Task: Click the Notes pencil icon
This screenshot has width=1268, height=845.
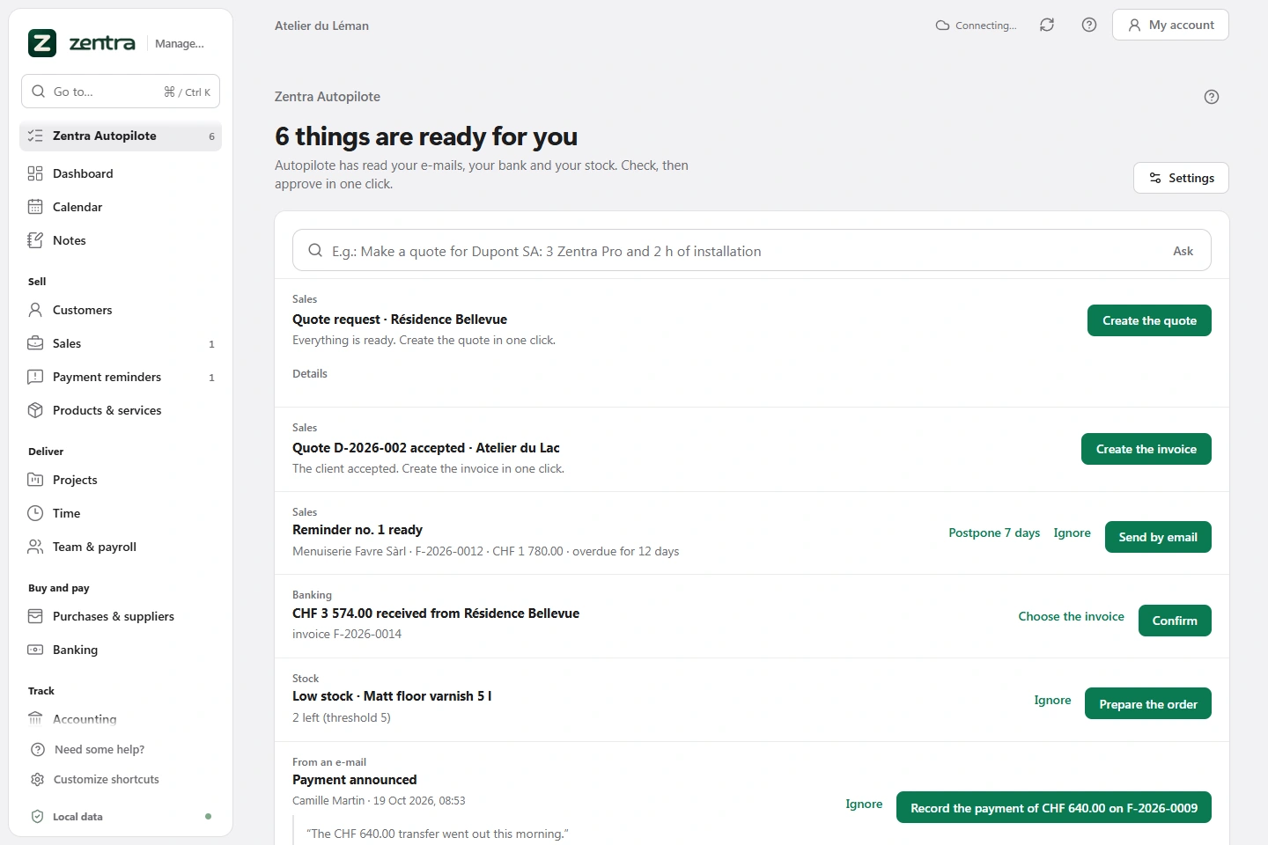Action: pyautogui.click(x=35, y=240)
